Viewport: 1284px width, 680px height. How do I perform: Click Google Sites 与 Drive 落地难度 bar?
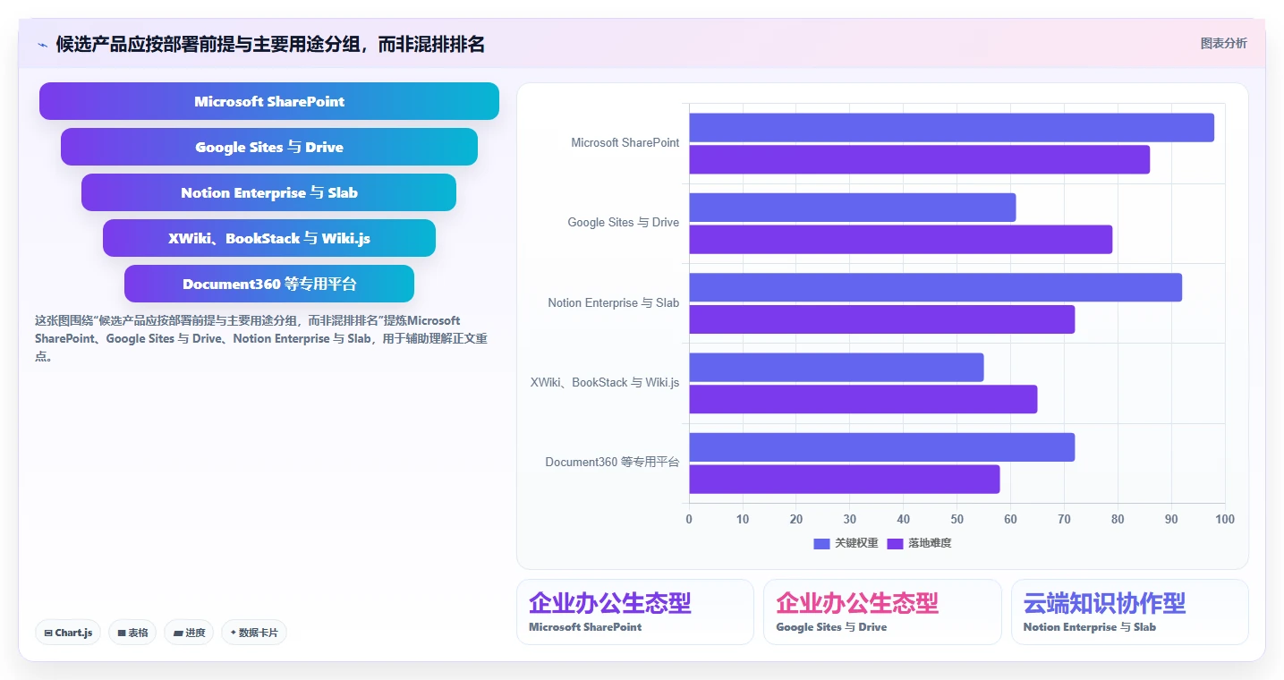(x=900, y=239)
